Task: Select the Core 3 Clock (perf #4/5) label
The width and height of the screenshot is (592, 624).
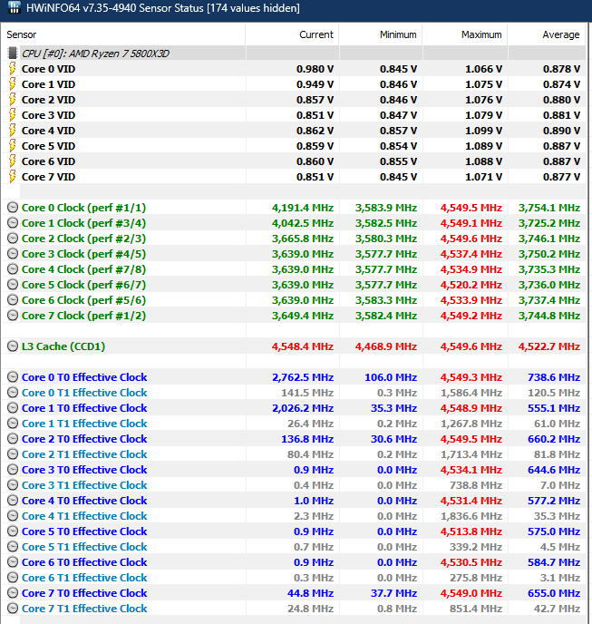Action: click(83, 254)
